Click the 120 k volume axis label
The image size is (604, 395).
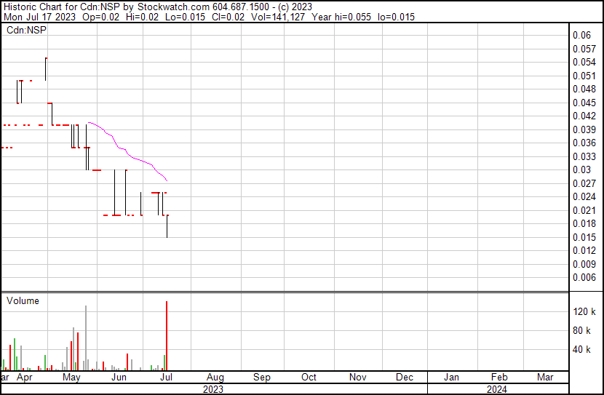point(584,311)
